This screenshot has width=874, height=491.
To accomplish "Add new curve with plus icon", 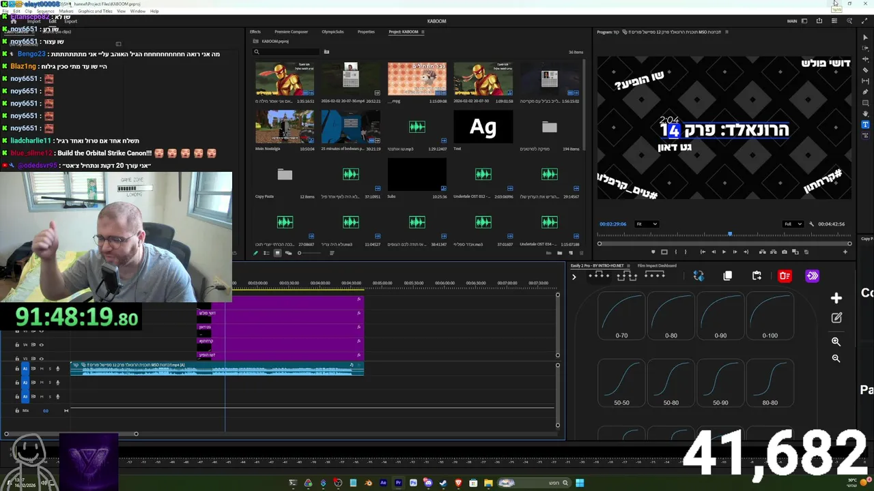I will [836, 298].
